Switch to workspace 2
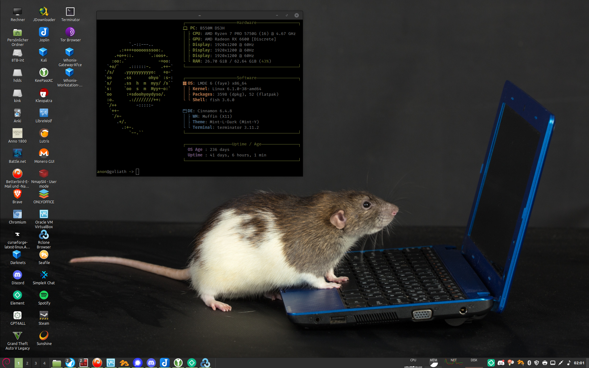 [27, 363]
